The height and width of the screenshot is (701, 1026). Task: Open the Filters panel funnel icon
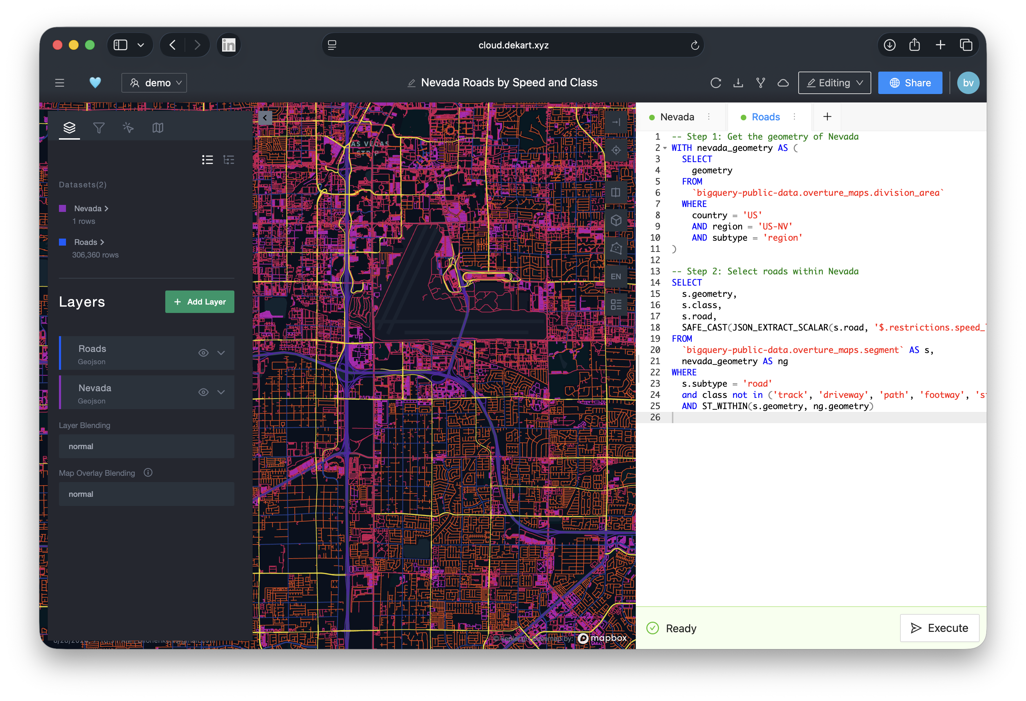(99, 128)
